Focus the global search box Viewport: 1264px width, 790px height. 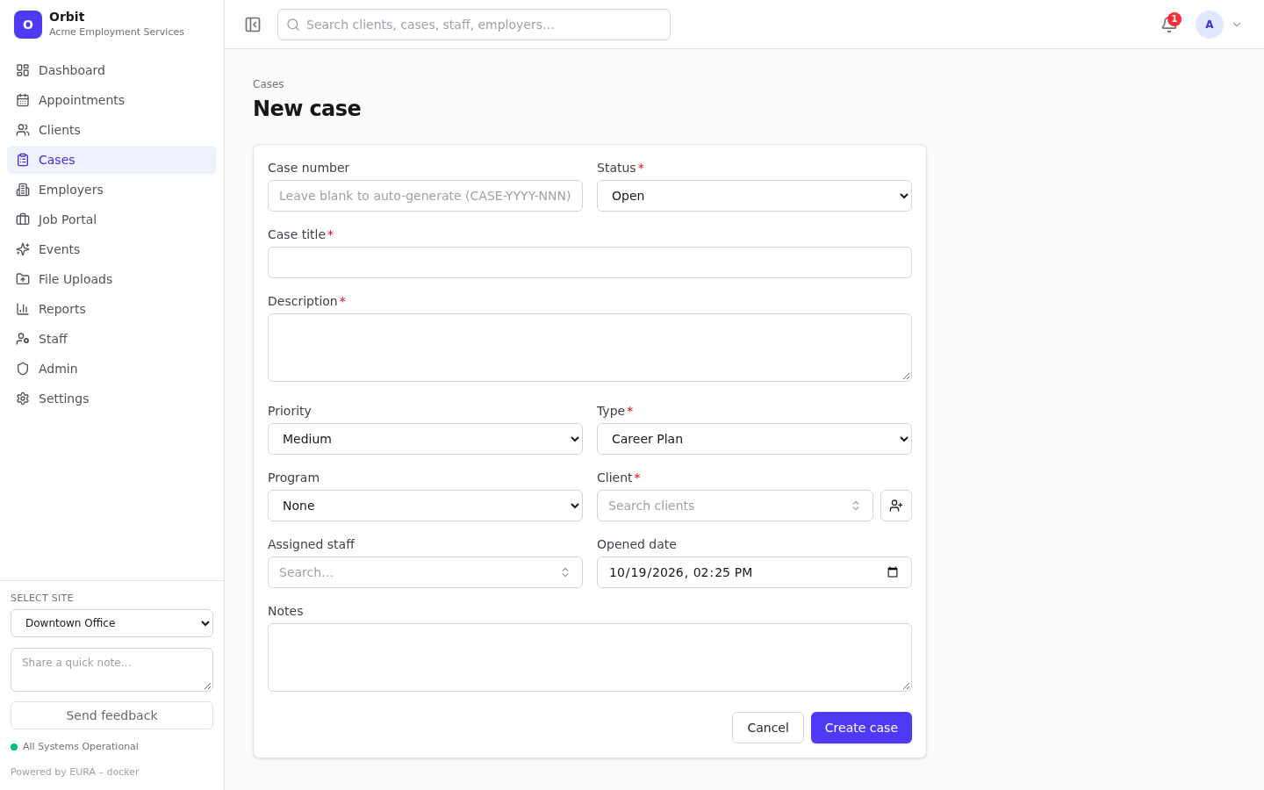point(474,25)
